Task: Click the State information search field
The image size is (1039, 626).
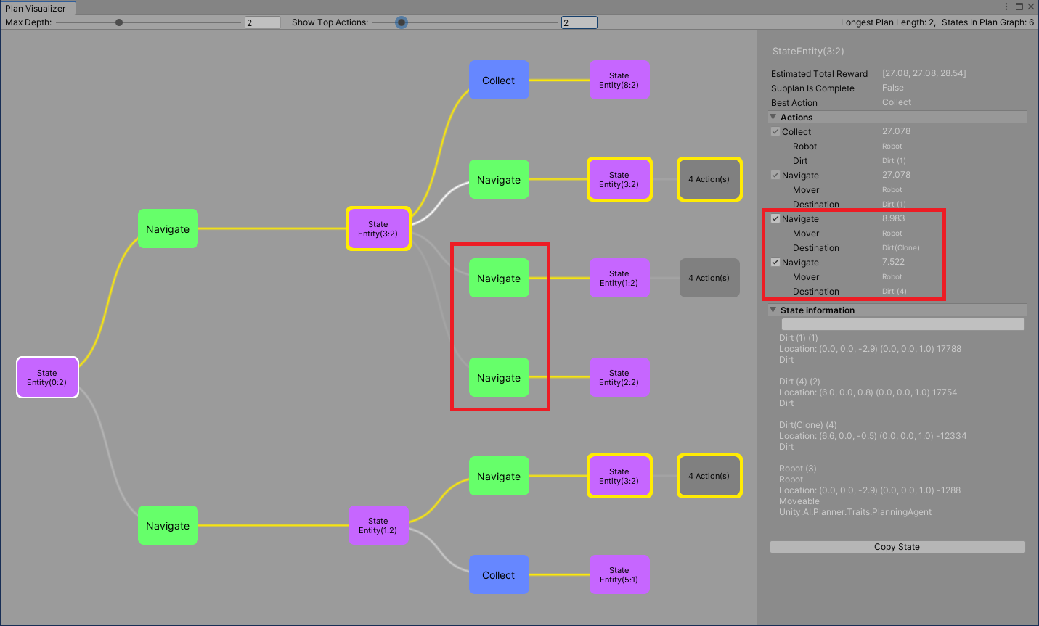Action: (x=902, y=324)
